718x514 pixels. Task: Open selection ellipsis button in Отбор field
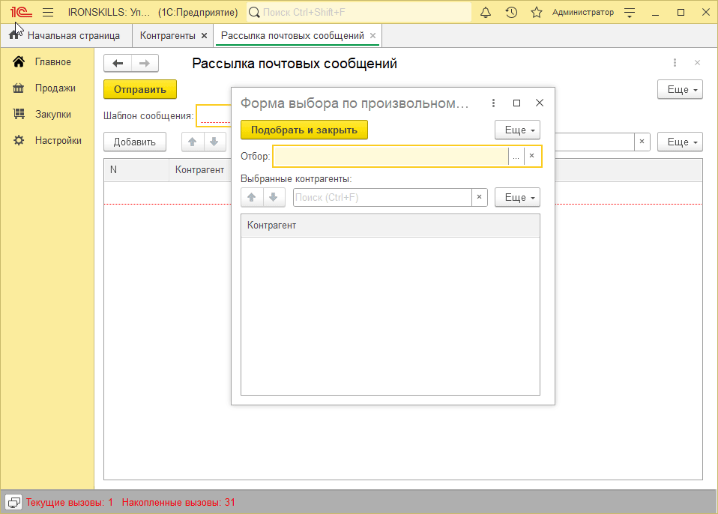(516, 156)
